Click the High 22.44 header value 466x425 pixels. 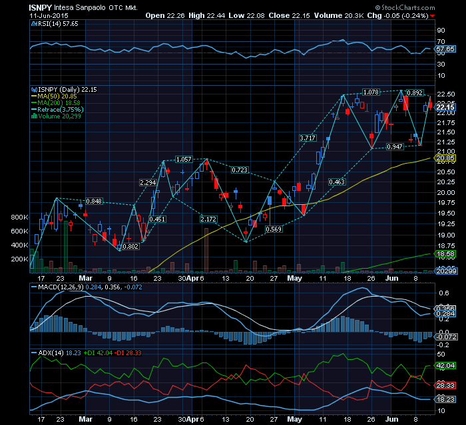207,15
